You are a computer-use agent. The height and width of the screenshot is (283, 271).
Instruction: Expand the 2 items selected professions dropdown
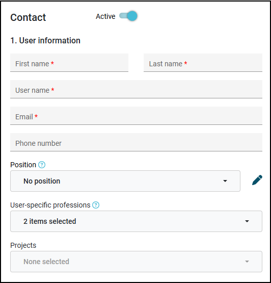[136, 221]
